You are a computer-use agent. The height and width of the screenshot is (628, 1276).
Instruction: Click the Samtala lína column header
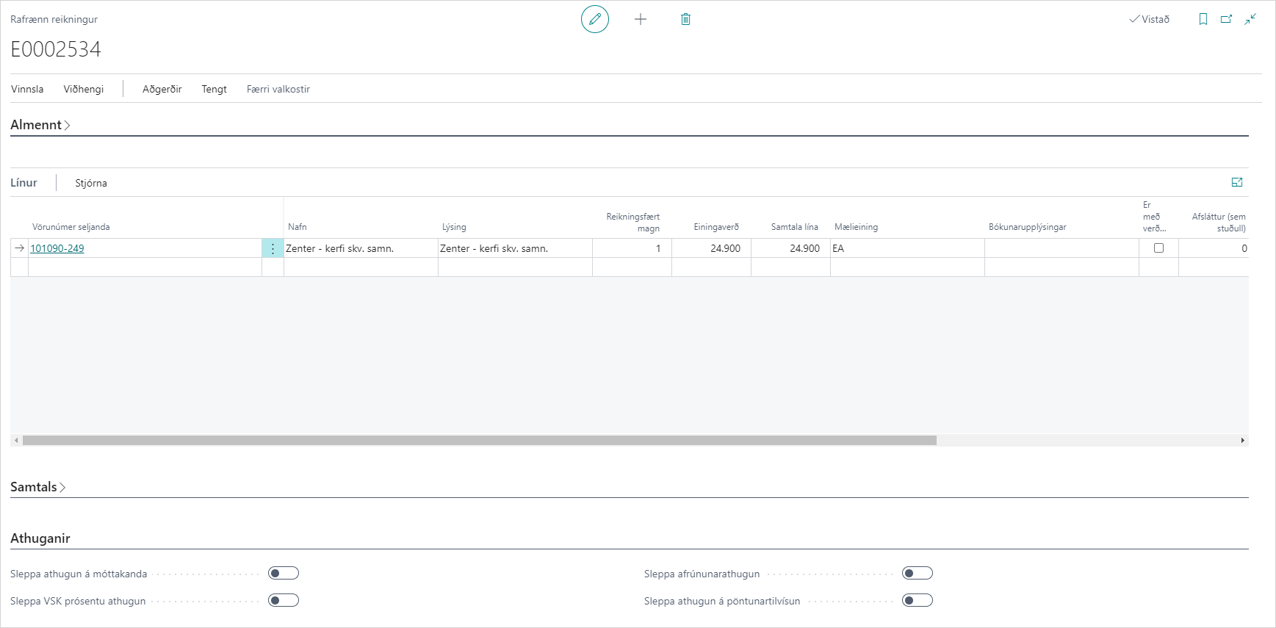pyautogui.click(x=794, y=227)
